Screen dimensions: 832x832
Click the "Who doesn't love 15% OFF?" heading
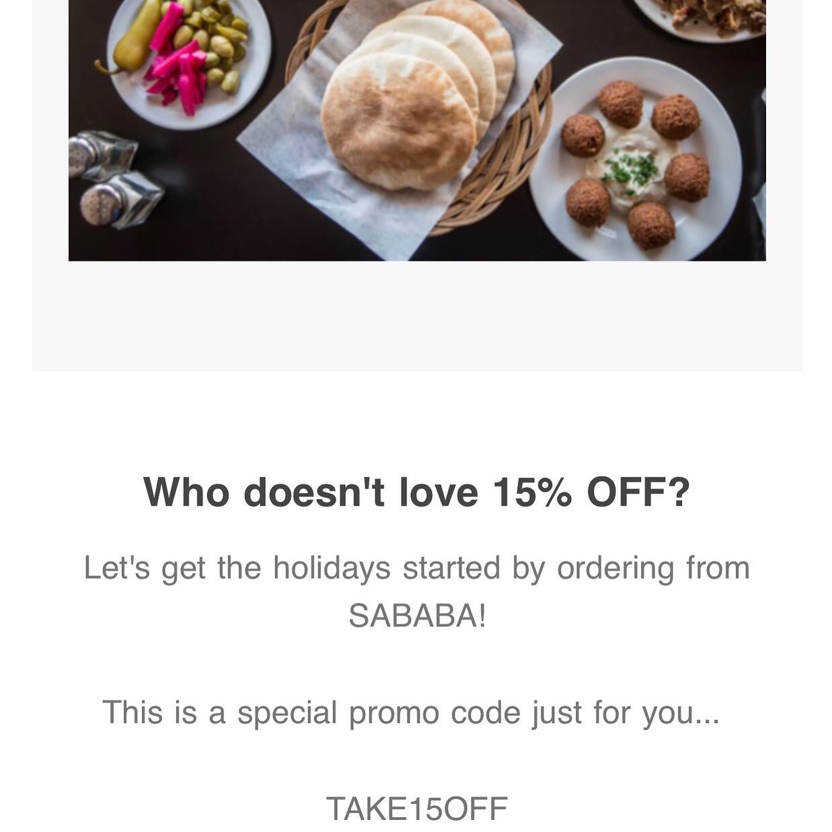pos(416,492)
